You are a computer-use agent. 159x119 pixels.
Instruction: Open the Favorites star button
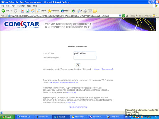pos(53,11)
